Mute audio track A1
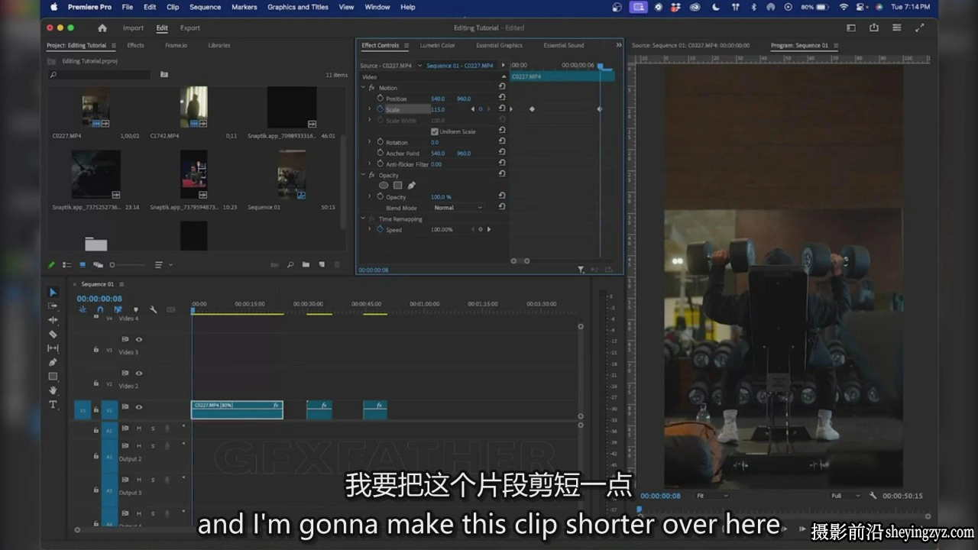978x550 pixels. (139, 428)
